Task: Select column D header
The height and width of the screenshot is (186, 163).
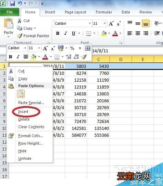Action: (x=121, y=59)
